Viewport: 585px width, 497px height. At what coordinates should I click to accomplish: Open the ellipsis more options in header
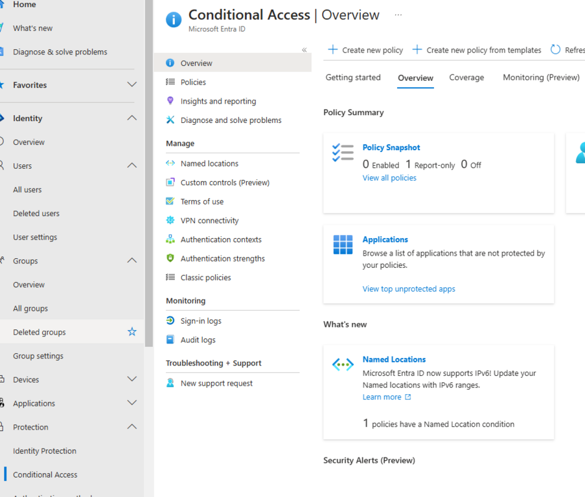398,15
